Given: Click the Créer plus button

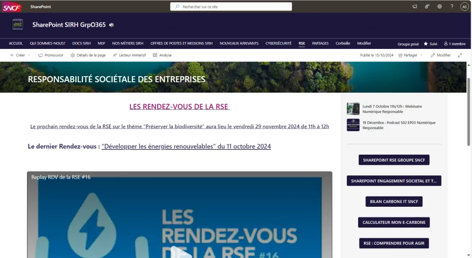Looking at the screenshot, I should [18, 55].
